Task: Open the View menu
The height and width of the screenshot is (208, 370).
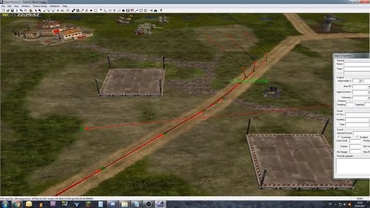Action: pos(17,6)
